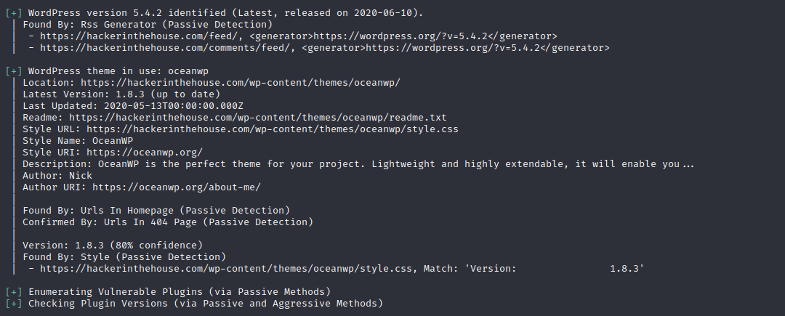The image size is (785, 316).
Task: Click the "Latest Version: 1.8.3" line
Action: [121, 94]
